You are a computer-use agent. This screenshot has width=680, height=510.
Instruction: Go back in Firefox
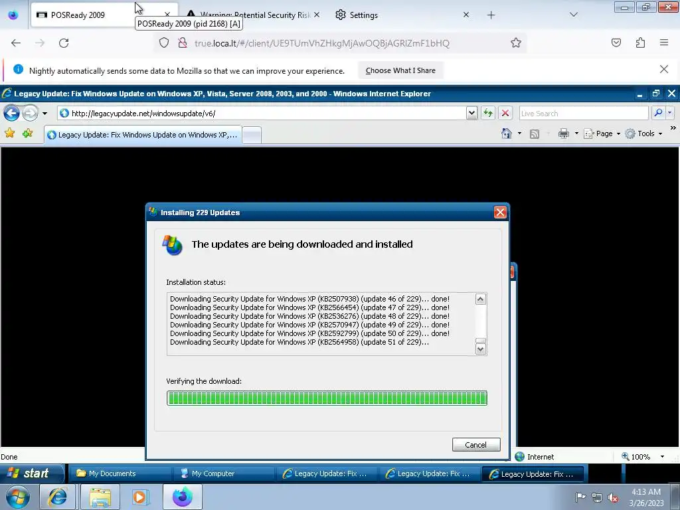(16, 43)
